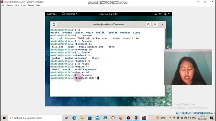
Task: Expand the Terminal app menu in top bar
Action: (x=70, y=14)
